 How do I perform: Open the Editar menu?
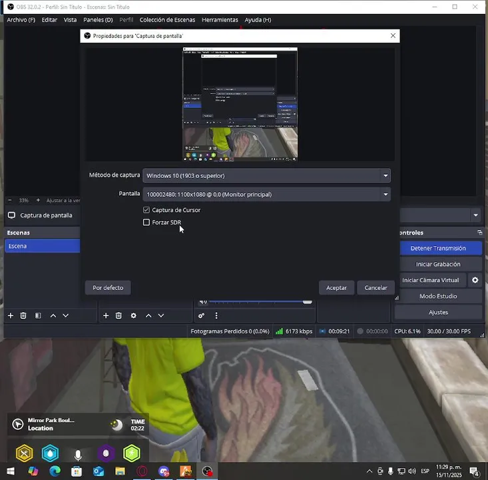click(49, 19)
